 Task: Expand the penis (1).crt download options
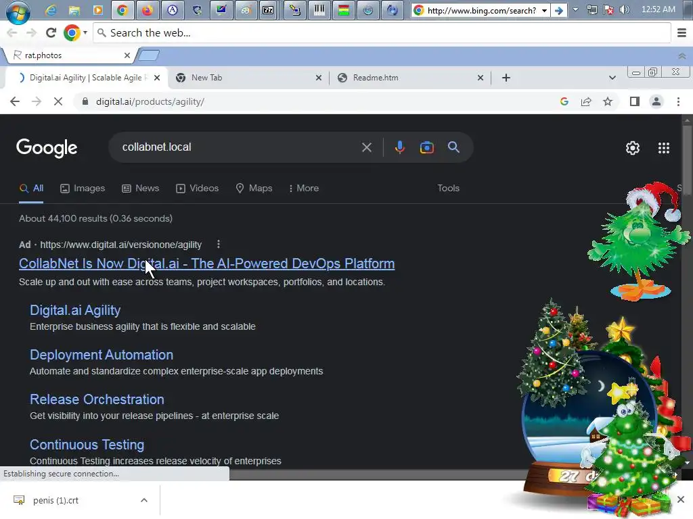pos(143,500)
